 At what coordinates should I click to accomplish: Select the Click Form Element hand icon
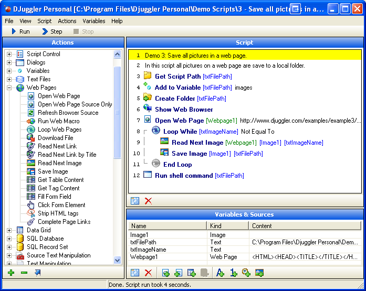click(x=31, y=205)
